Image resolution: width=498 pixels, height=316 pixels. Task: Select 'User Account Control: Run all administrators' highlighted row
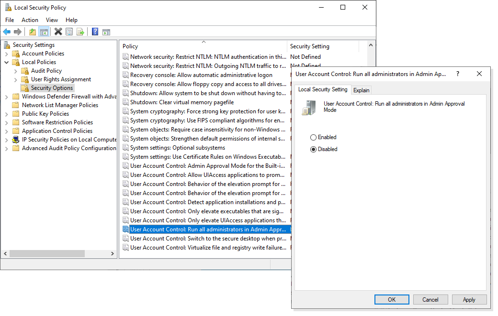click(x=208, y=229)
